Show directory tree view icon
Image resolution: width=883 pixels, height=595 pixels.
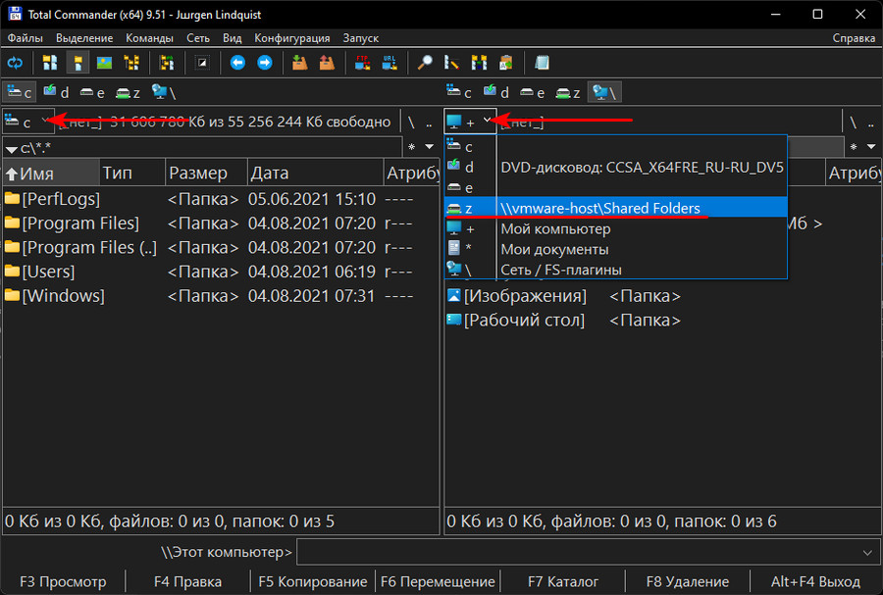(131, 63)
